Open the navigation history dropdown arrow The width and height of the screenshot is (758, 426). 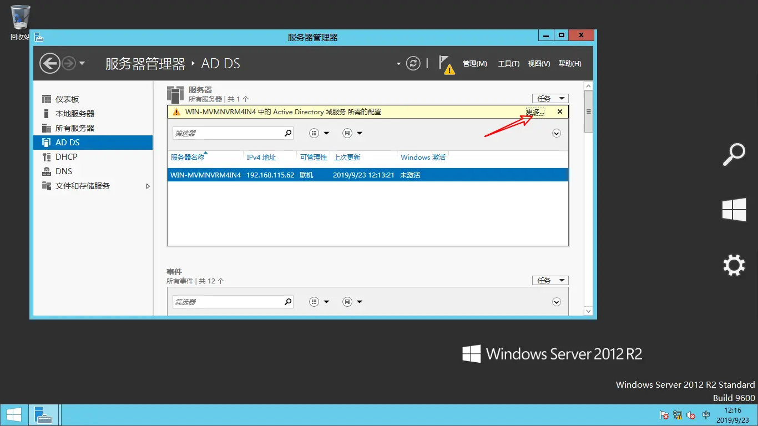(x=82, y=63)
